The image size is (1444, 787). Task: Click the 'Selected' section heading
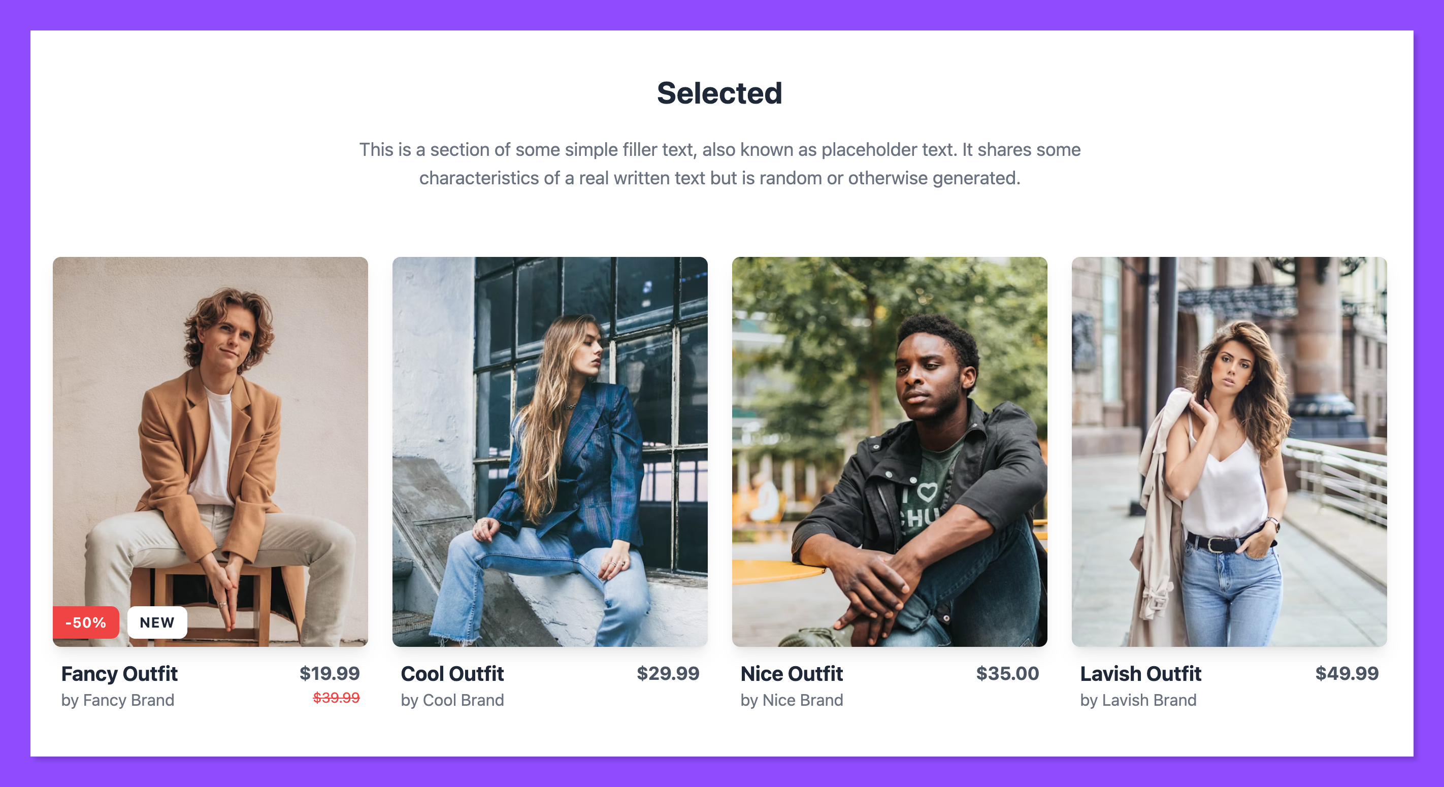tap(719, 93)
